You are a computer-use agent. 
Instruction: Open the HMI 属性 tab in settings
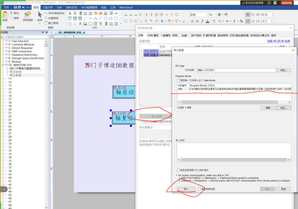(153, 35)
